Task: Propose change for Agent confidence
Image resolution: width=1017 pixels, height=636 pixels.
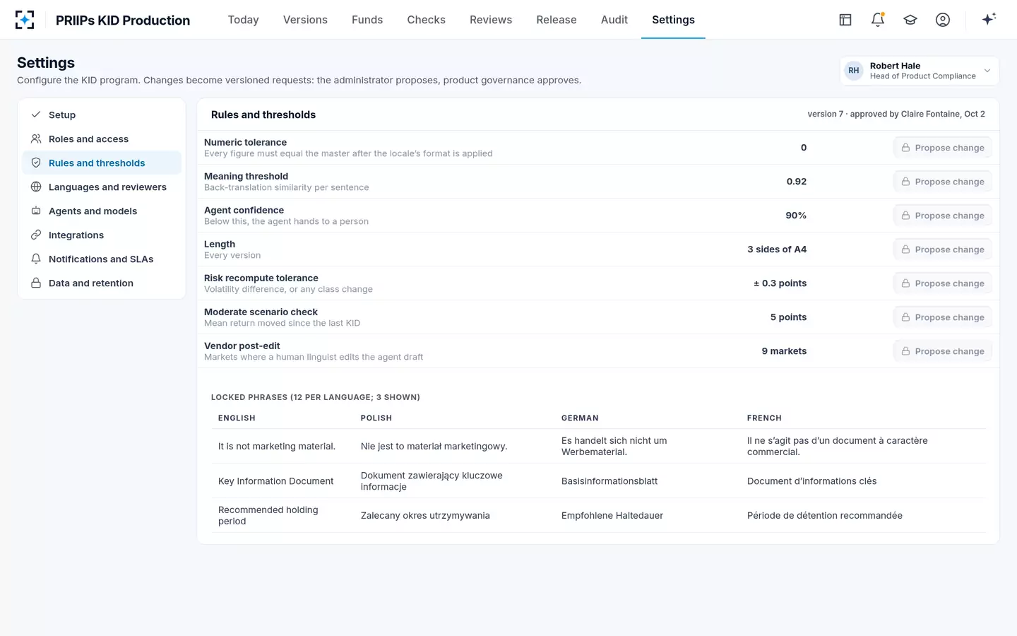Action: pyautogui.click(x=943, y=216)
